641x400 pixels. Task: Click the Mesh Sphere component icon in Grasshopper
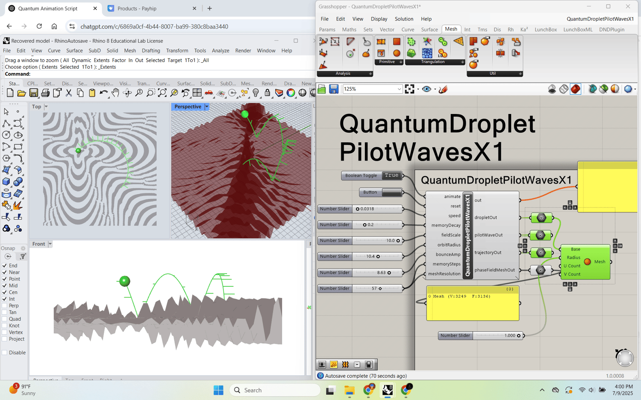pos(397,53)
